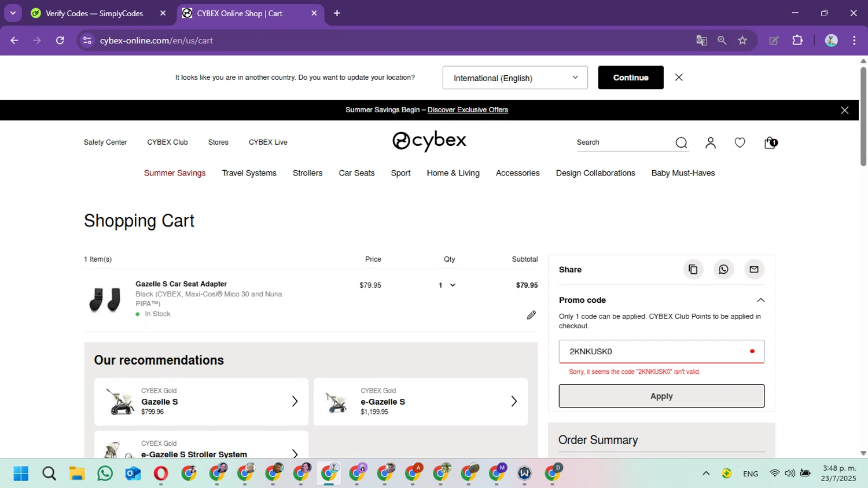Open the shopping bag cart icon

click(770, 143)
